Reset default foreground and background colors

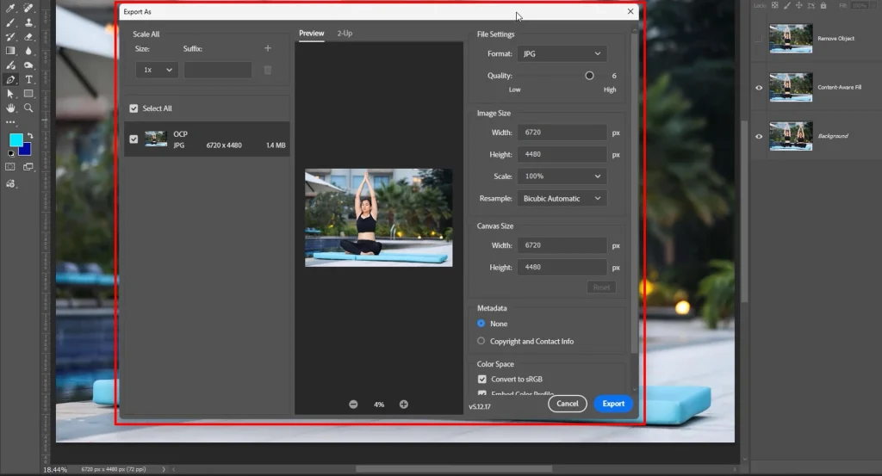pyautogui.click(x=10, y=153)
